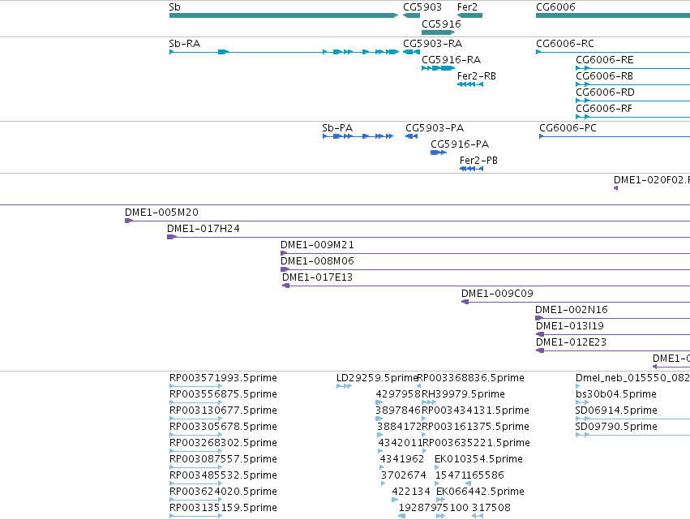This screenshot has height=520, width=690.
Task: Click the Fer2-RB transcript
Action: (x=470, y=84)
